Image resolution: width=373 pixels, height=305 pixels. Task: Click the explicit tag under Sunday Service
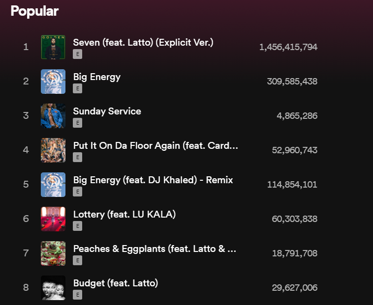click(x=77, y=123)
